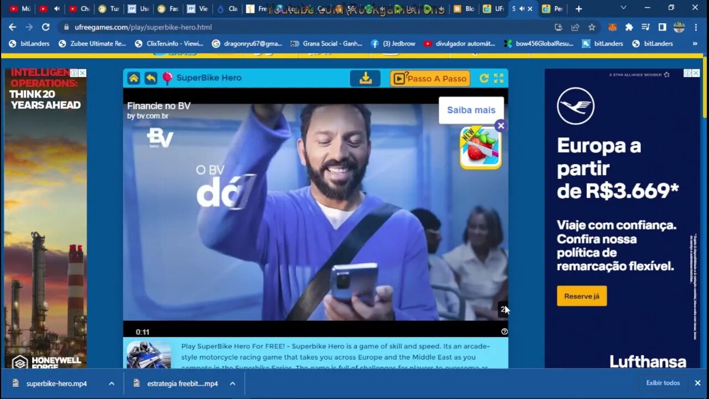Click the video ad help question icon
The height and width of the screenshot is (399, 709).
(504, 331)
